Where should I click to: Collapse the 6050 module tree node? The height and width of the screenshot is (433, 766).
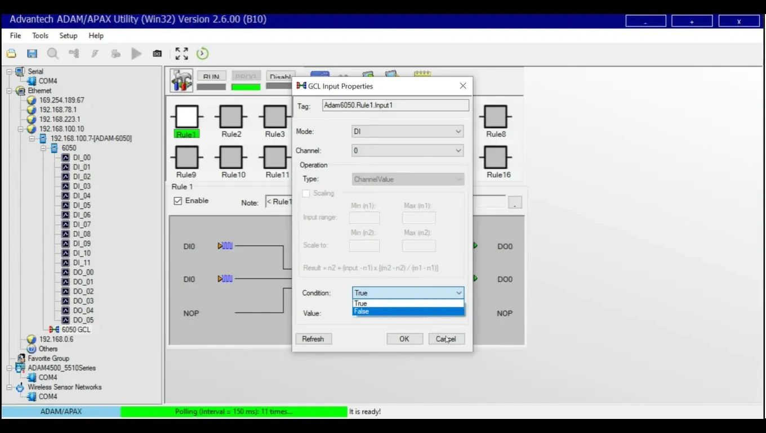pos(43,148)
